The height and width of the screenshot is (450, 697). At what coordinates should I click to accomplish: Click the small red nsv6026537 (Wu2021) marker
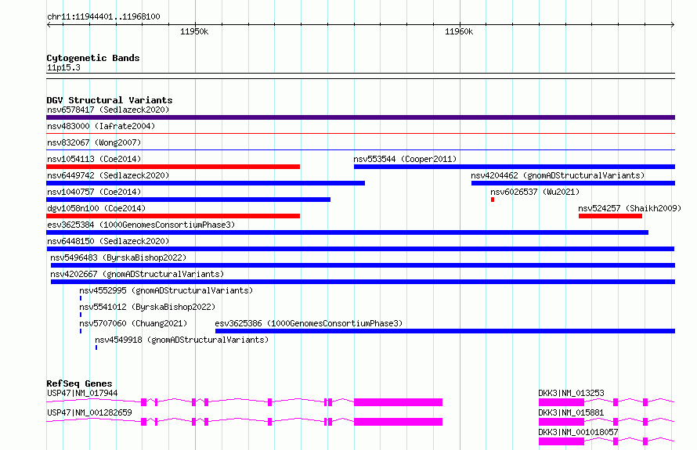[x=493, y=200]
